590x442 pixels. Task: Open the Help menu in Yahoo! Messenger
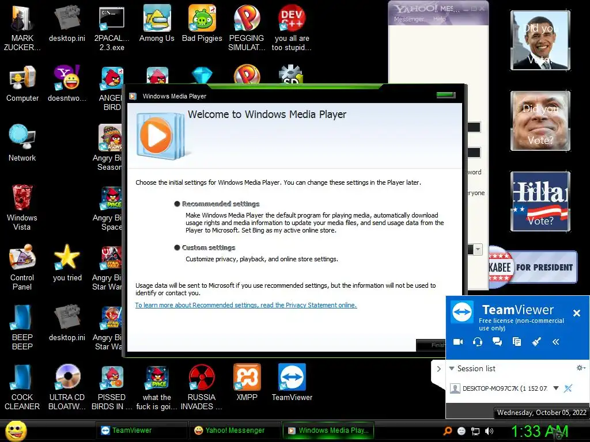click(x=439, y=19)
